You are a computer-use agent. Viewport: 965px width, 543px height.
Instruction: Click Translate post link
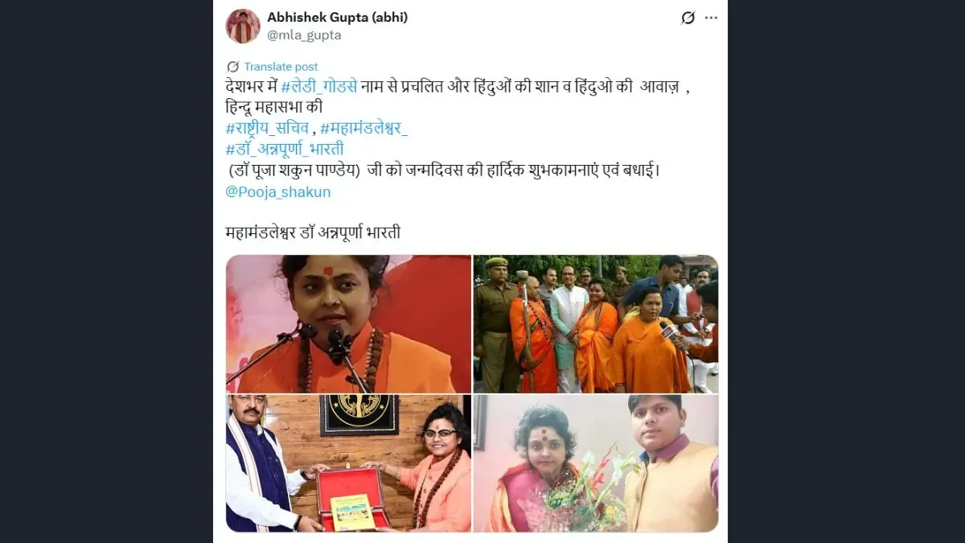click(281, 67)
